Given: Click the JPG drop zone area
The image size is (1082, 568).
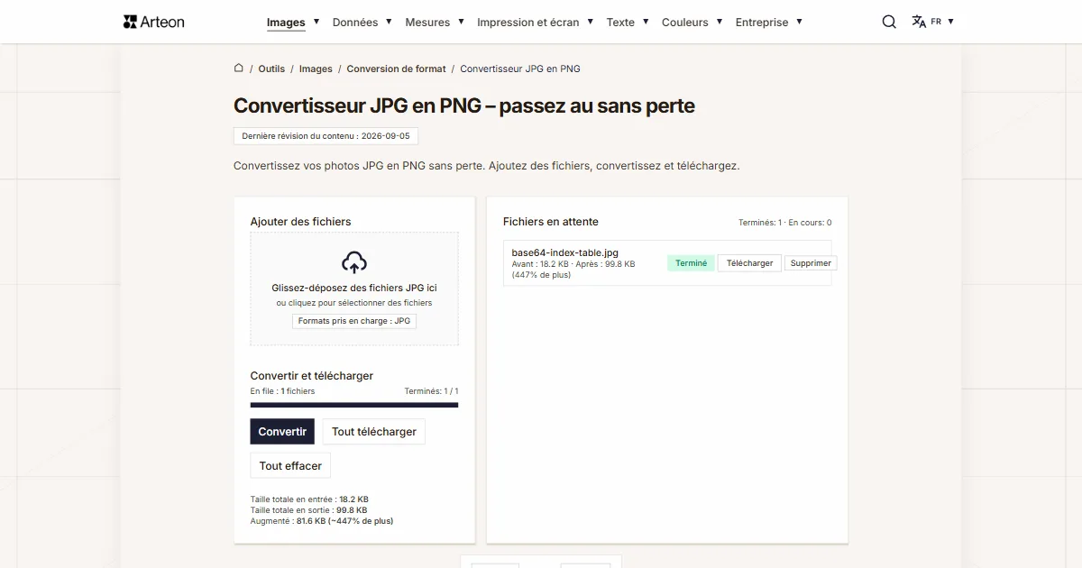Looking at the screenshot, I should pyautogui.click(x=354, y=289).
